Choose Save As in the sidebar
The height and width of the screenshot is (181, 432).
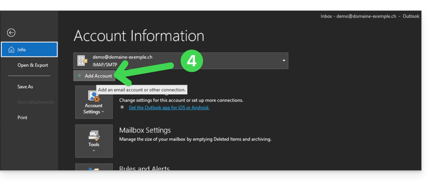point(25,87)
